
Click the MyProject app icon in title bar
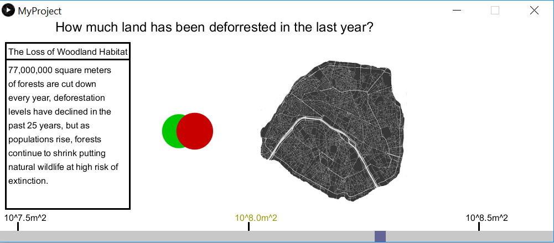8,11
